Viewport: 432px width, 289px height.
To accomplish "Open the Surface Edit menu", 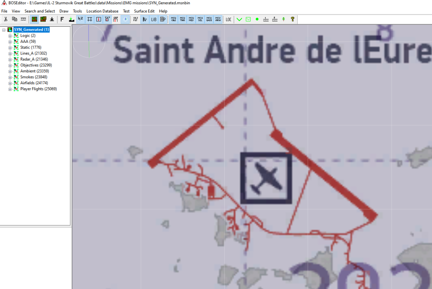I will pos(144,11).
